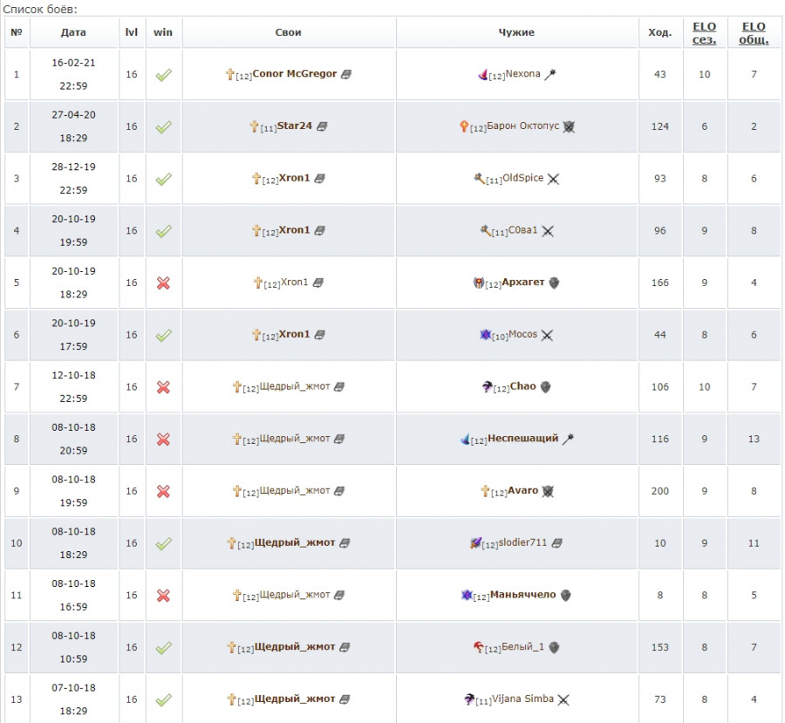Open slodier711's player profile

point(522,542)
